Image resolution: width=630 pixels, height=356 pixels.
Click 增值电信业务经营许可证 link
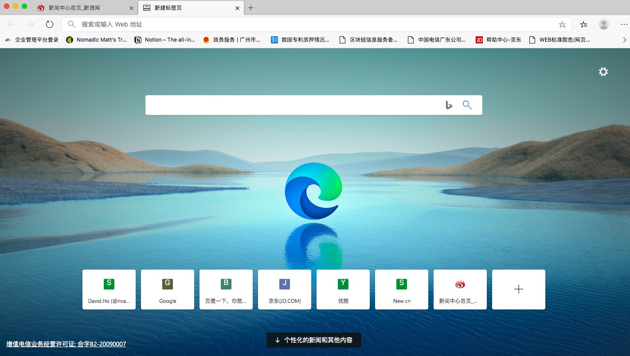(x=66, y=344)
